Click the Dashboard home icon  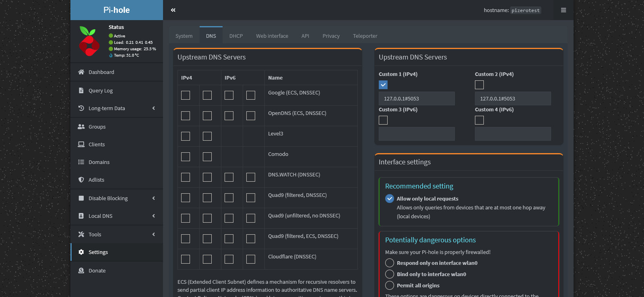81,72
